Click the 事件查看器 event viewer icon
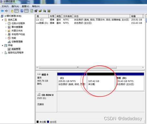 9,27
